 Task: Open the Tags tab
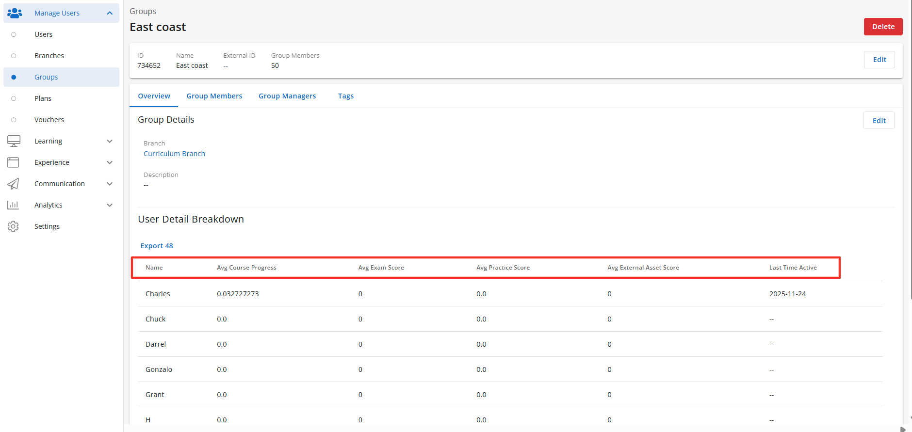346,96
